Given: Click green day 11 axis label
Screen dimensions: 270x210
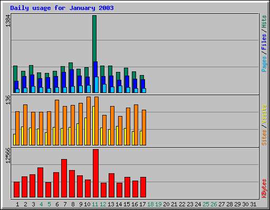Looking at the screenshot, I should [x=95, y=204].
